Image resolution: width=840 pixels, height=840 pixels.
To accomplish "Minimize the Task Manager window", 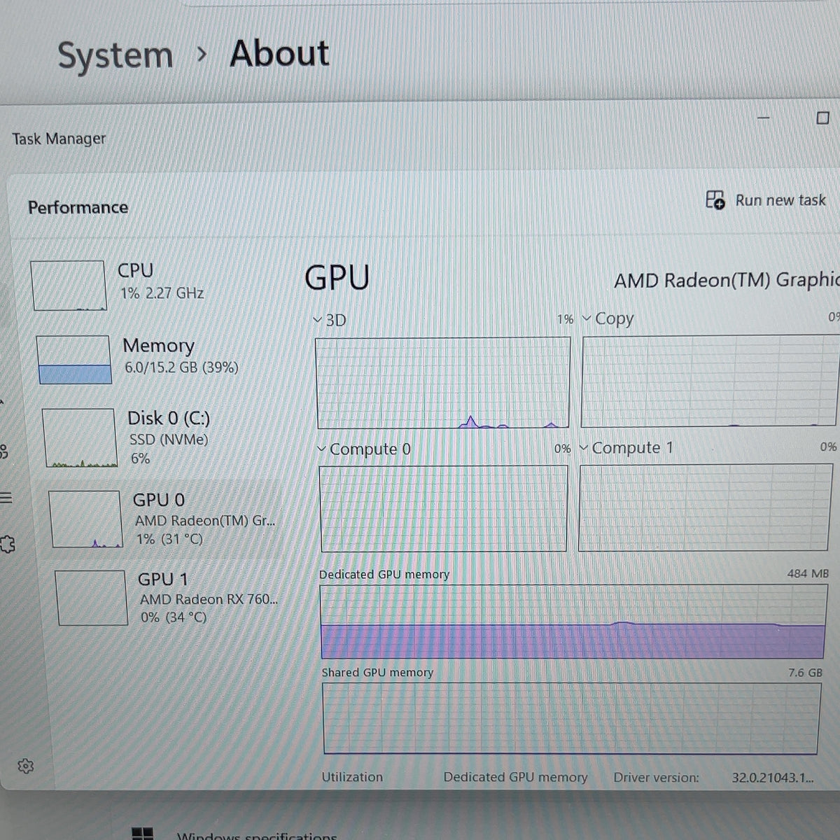I will coord(763,118).
